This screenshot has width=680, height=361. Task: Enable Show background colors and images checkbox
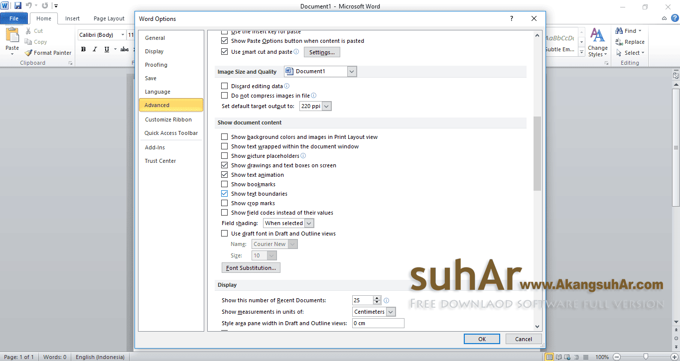224,137
